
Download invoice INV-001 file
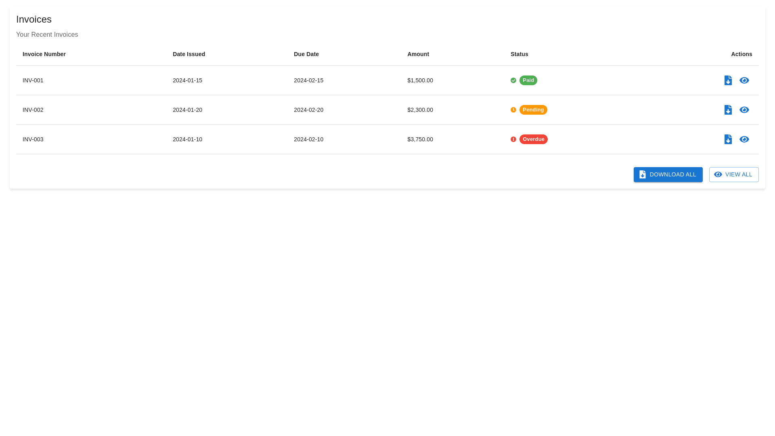tap(728, 80)
